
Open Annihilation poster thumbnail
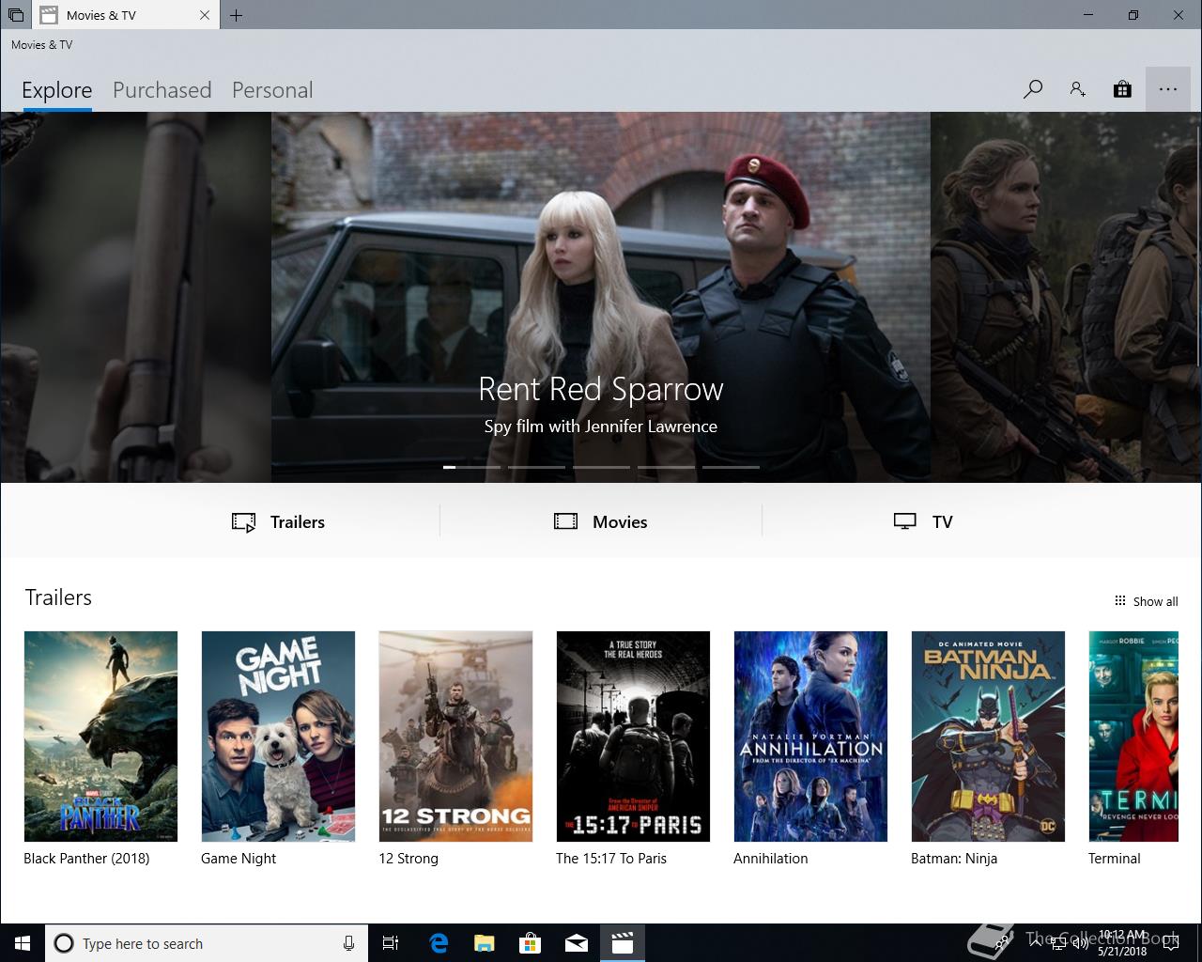click(x=810, y=737)
